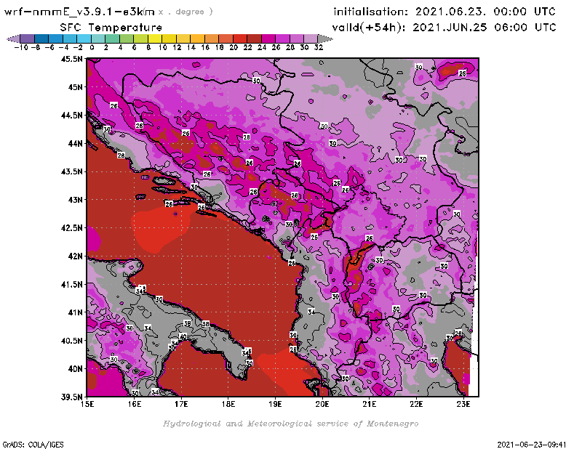Click the lavender below -10 legend arrow

(13, 39)
